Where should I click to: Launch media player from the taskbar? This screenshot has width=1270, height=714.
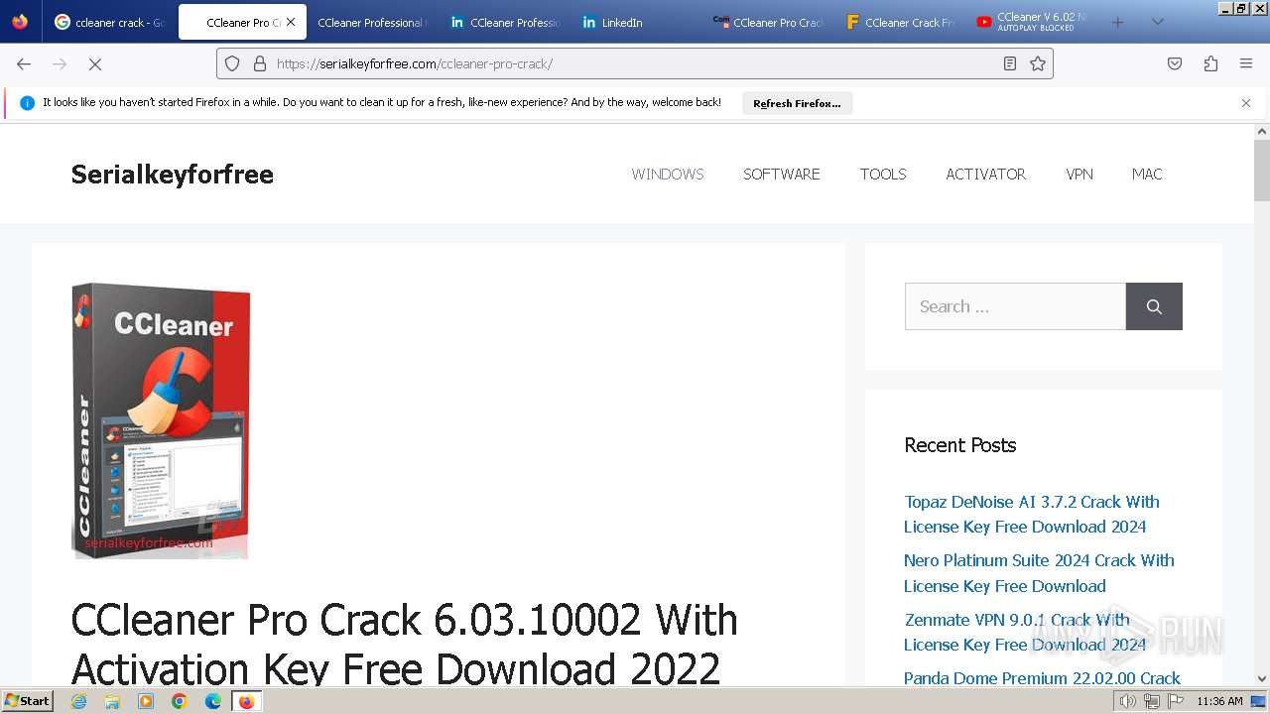[146, 701]
